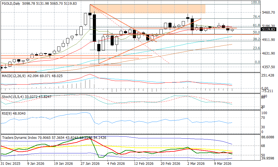Click the Fibonacci 50.0 level label
Screen dimensions: 278x167
(256, 32)
